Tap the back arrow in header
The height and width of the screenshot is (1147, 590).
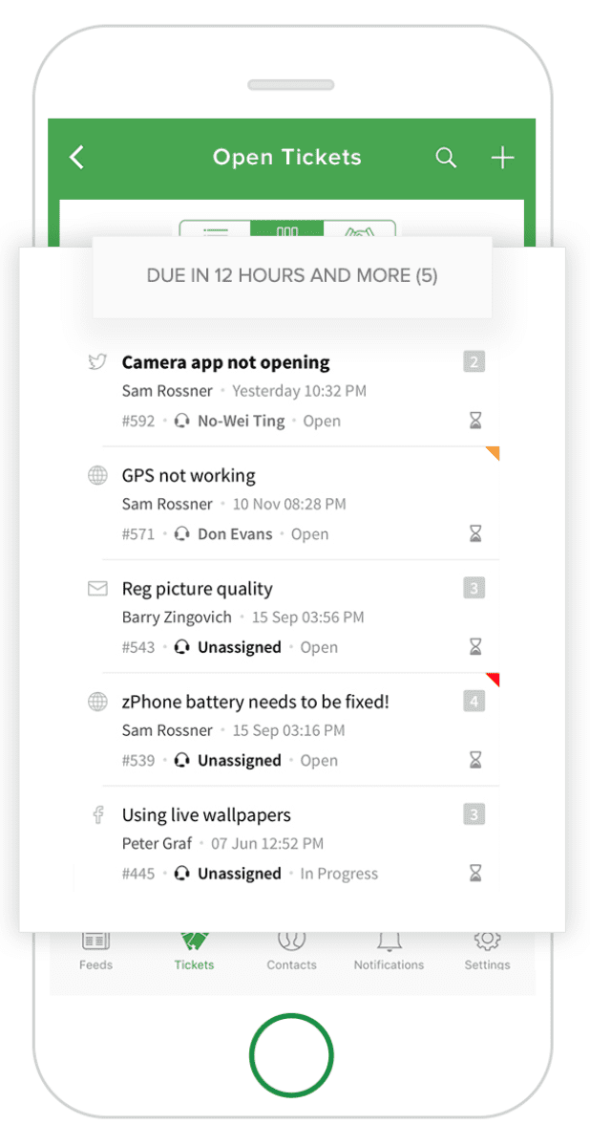[77, 158]
